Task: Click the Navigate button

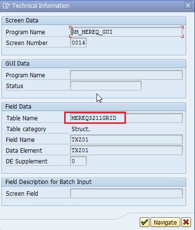Action: tap(165, 222)
